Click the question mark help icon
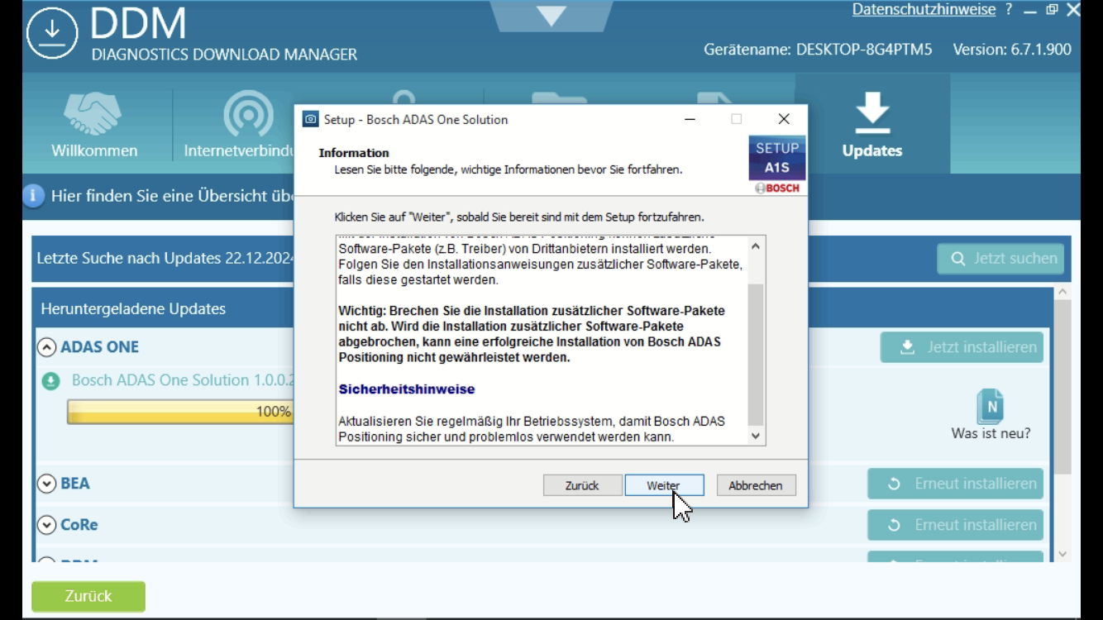Viewport: 1103px width, 620px height. [1009, 10]
